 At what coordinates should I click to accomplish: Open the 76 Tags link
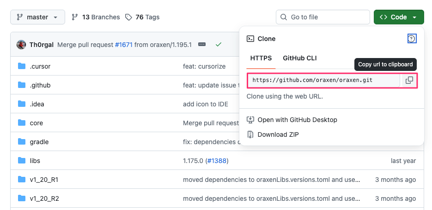click(142, 17)
